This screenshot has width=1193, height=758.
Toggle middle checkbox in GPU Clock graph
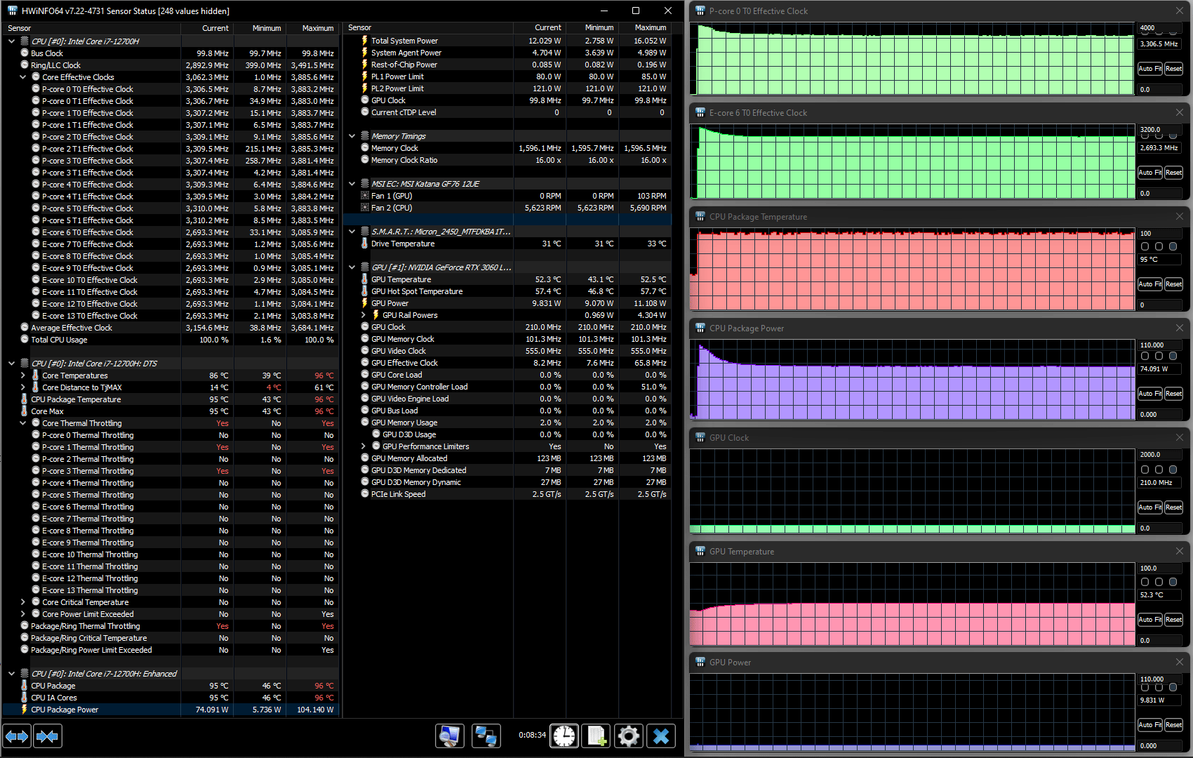[1159, 470]
